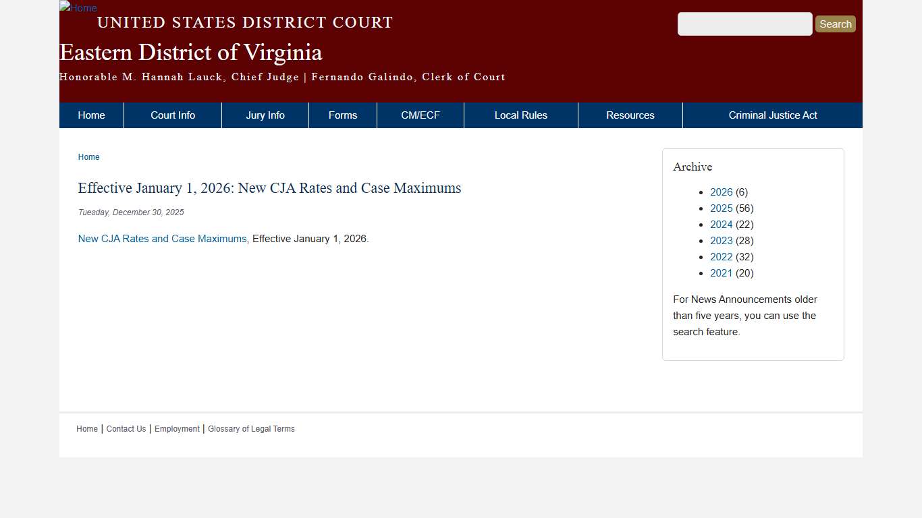Select Home in the navigation bar
Image resolution: width=922 pixels, height=518 pixels.
[x=91, y=115]
